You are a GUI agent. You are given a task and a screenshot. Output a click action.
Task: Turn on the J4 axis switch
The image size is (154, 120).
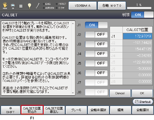(96, 54)
